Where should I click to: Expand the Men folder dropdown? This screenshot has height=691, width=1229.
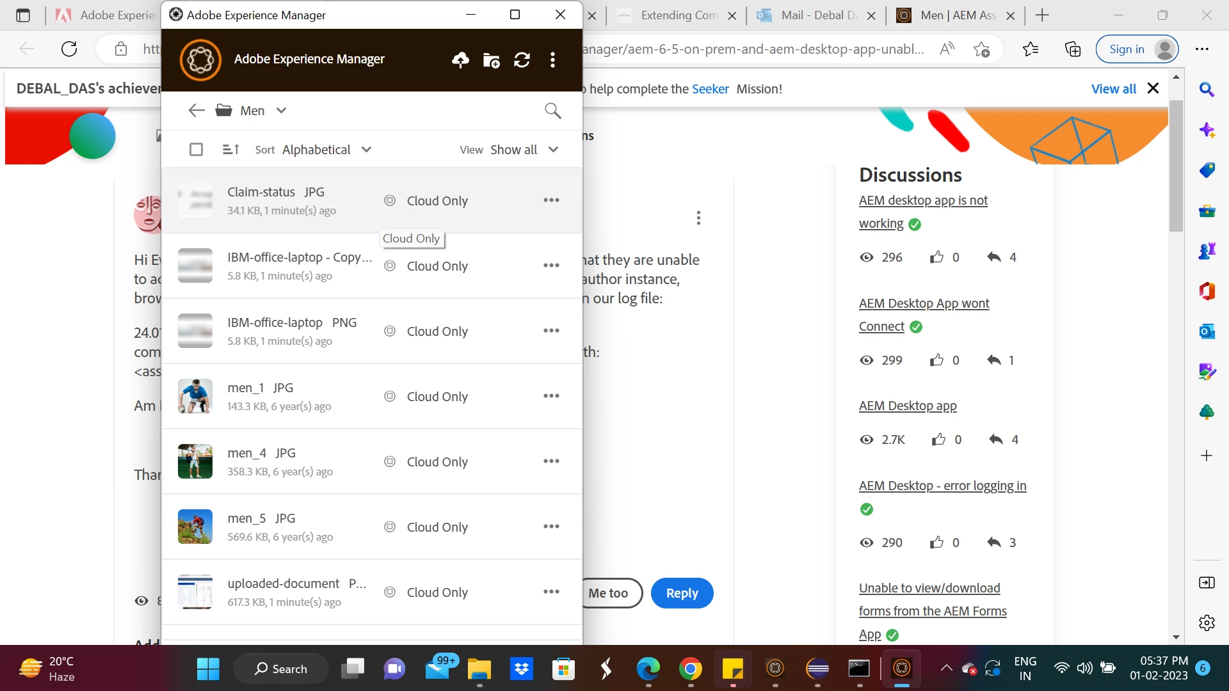pos(281,111)
